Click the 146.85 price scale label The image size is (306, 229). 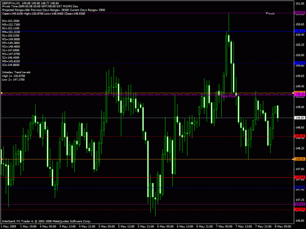[x=300, y=221]
